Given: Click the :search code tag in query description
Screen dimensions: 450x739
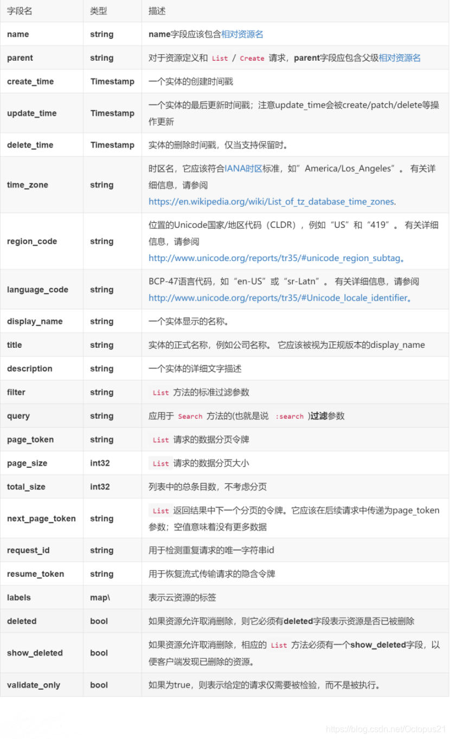Looking at the screenshot, I should 290,417.
